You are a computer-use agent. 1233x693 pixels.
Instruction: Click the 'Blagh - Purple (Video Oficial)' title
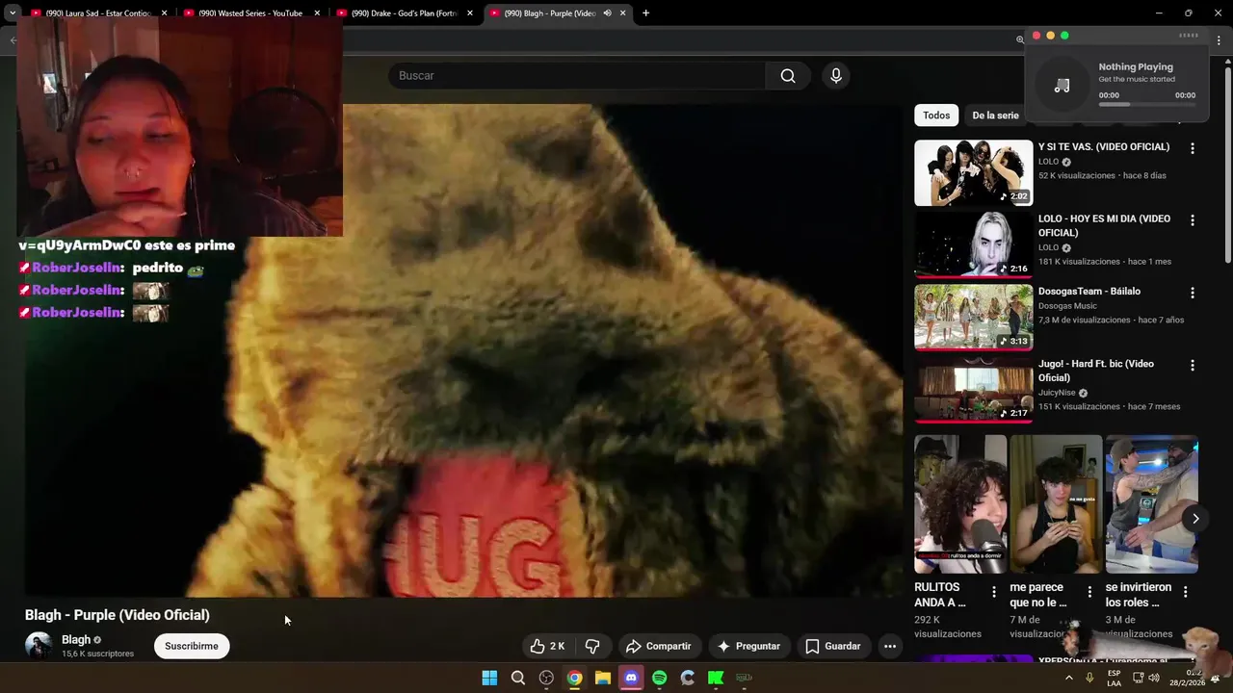tap(118, 615)
